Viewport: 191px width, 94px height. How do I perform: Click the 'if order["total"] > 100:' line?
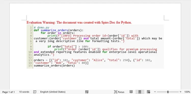pyautogui.click(x=68, y=47)
